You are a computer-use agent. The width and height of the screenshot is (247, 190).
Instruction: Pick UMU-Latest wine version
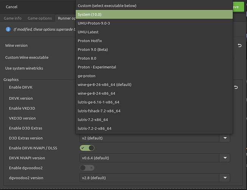click(x=154, y=32)
